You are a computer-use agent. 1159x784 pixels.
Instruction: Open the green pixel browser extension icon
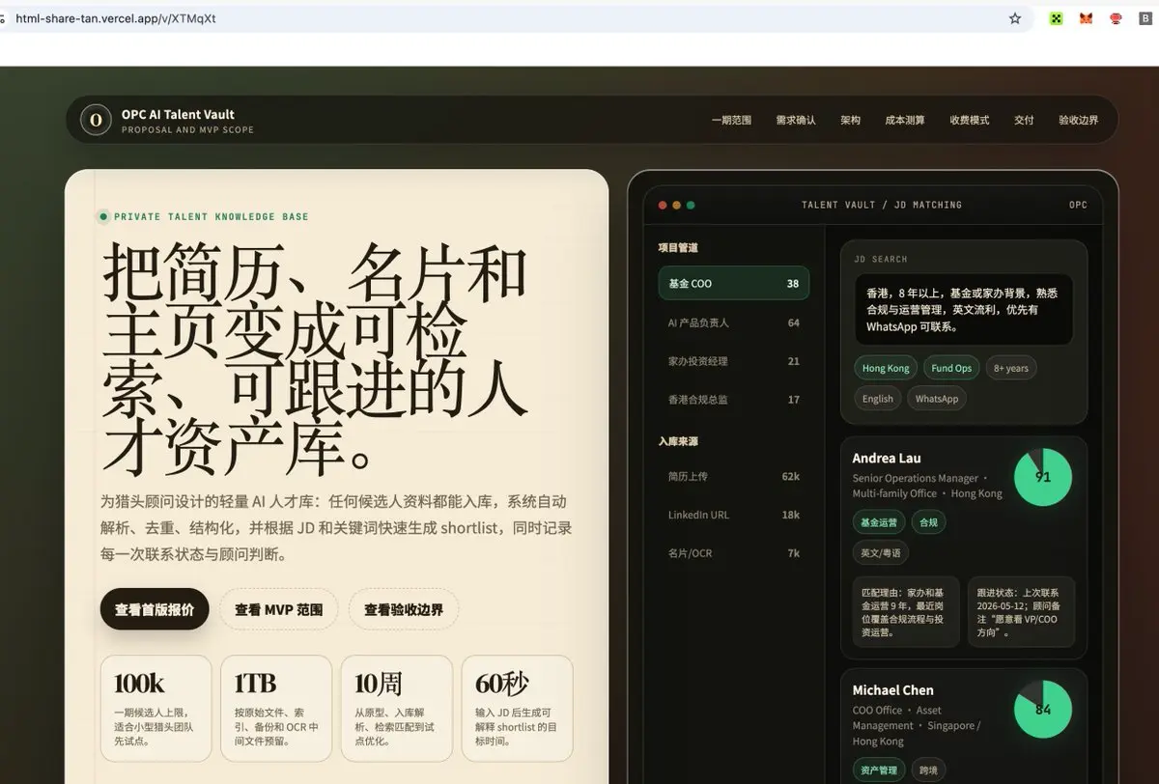1057,18
